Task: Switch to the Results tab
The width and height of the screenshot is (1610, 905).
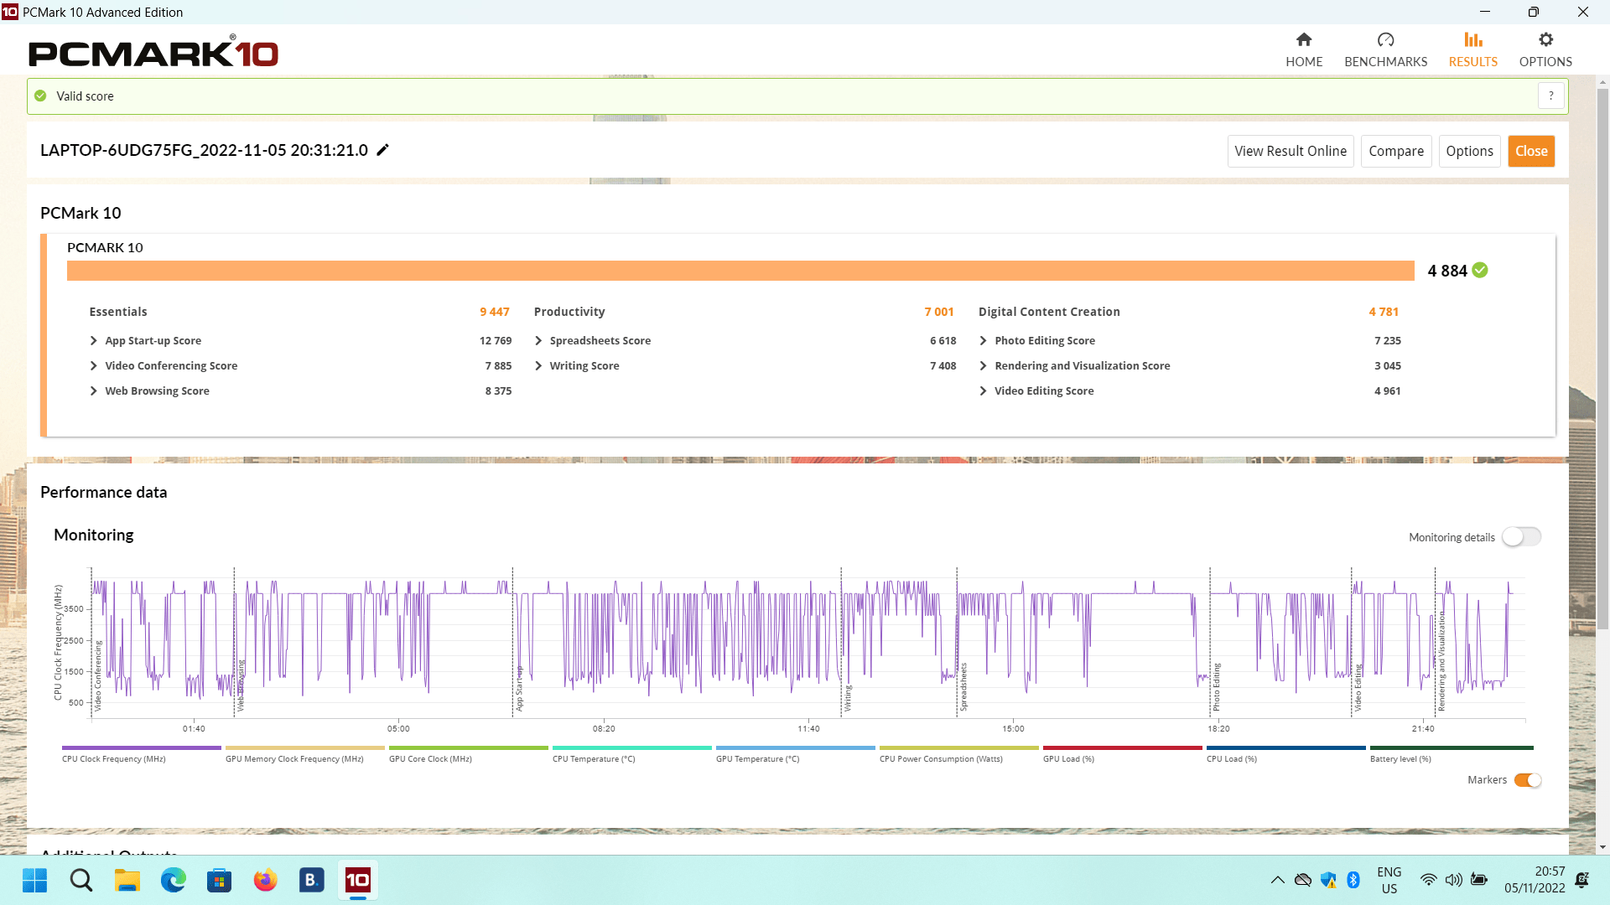Action: click(1472, 49)
